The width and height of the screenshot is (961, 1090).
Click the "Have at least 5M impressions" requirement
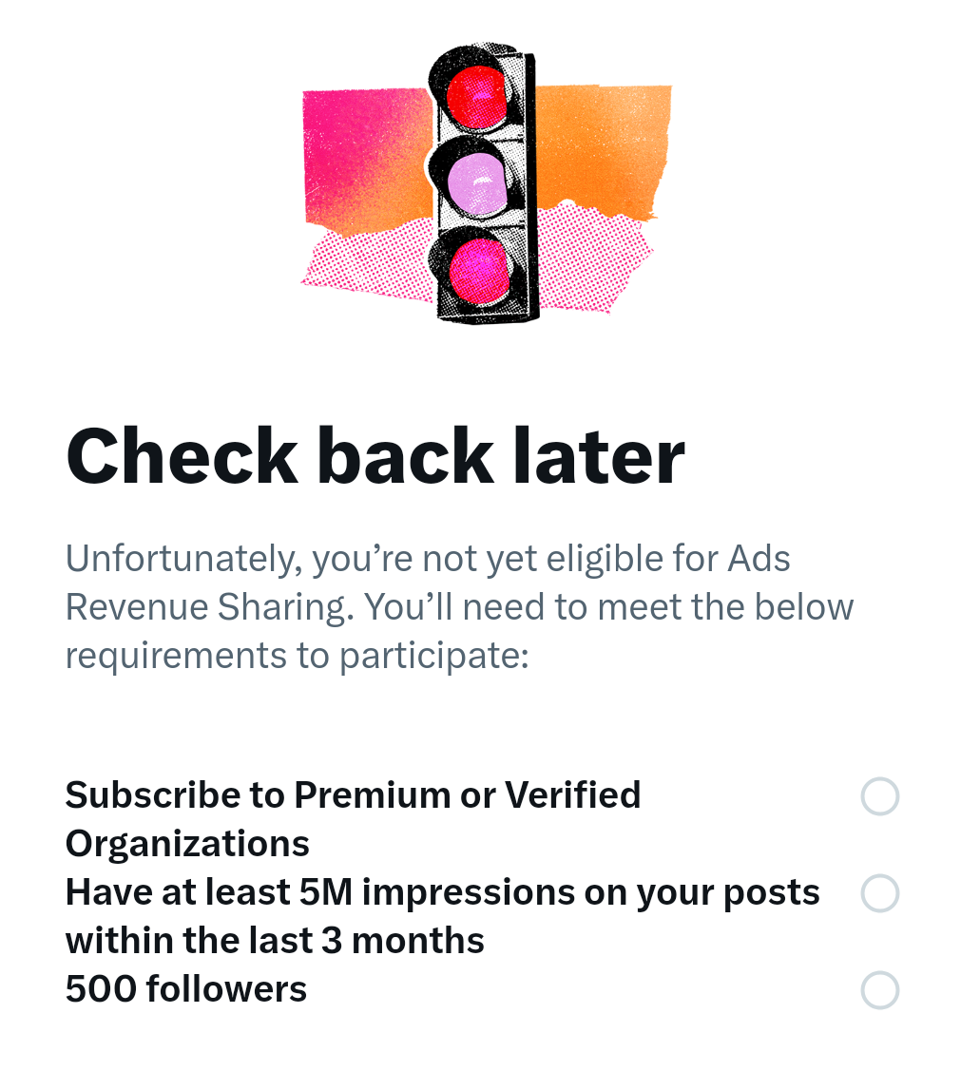pyautogui.click(x=442, y=892)
